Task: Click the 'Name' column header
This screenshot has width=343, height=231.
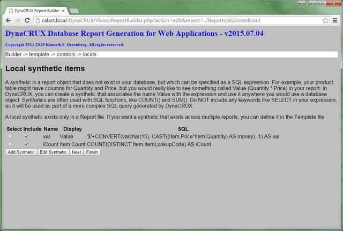Action: point(51,129)
